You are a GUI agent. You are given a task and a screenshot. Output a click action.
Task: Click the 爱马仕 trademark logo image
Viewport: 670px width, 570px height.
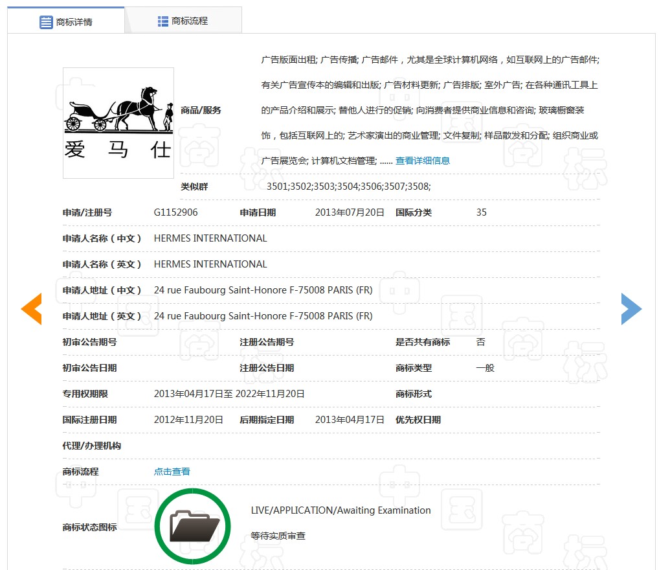click(118, 122)
